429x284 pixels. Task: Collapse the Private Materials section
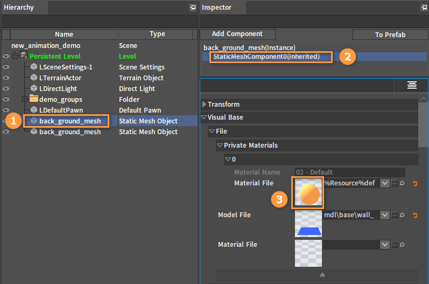pos(220,146)
